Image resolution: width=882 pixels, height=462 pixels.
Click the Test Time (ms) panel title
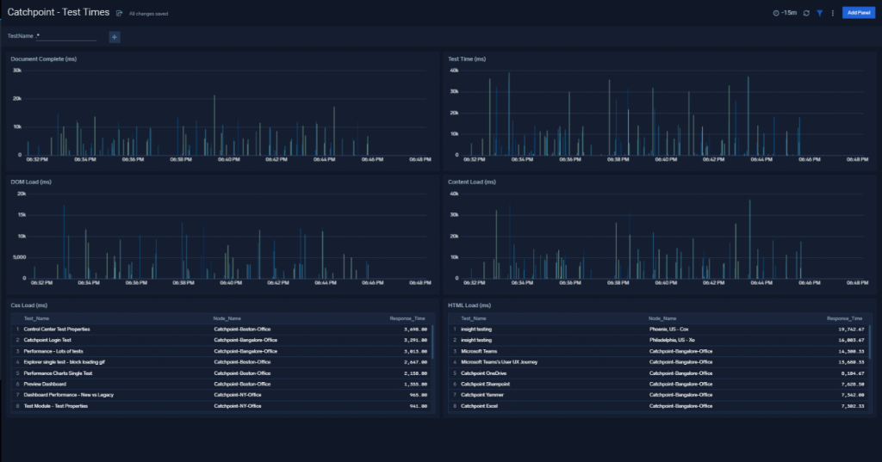(466, 59)
